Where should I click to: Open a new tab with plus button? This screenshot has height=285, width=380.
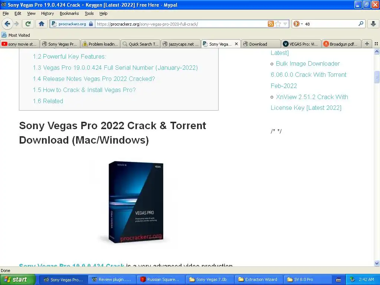[x=367, y=44]
